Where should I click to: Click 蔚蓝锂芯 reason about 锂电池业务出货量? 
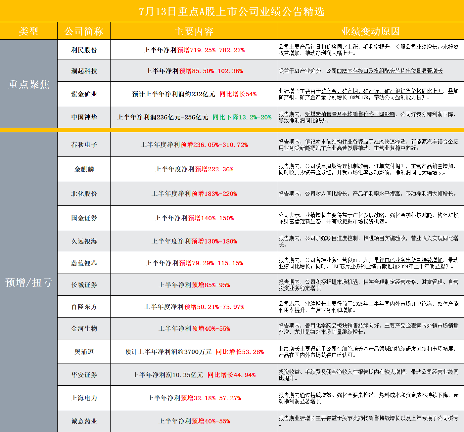pos(371,263)
